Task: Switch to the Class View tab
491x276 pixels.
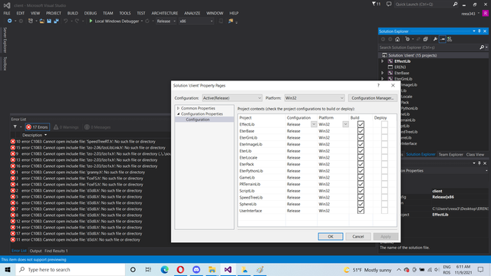Action: (475, 155)
